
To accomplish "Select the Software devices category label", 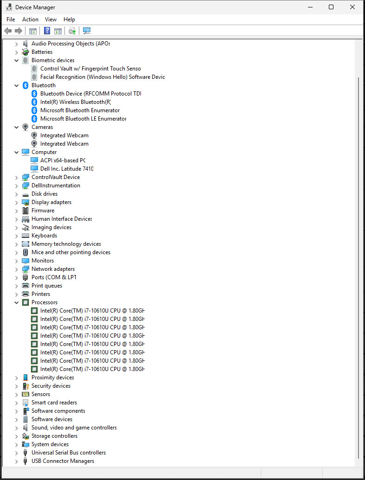I will (52, 419).
